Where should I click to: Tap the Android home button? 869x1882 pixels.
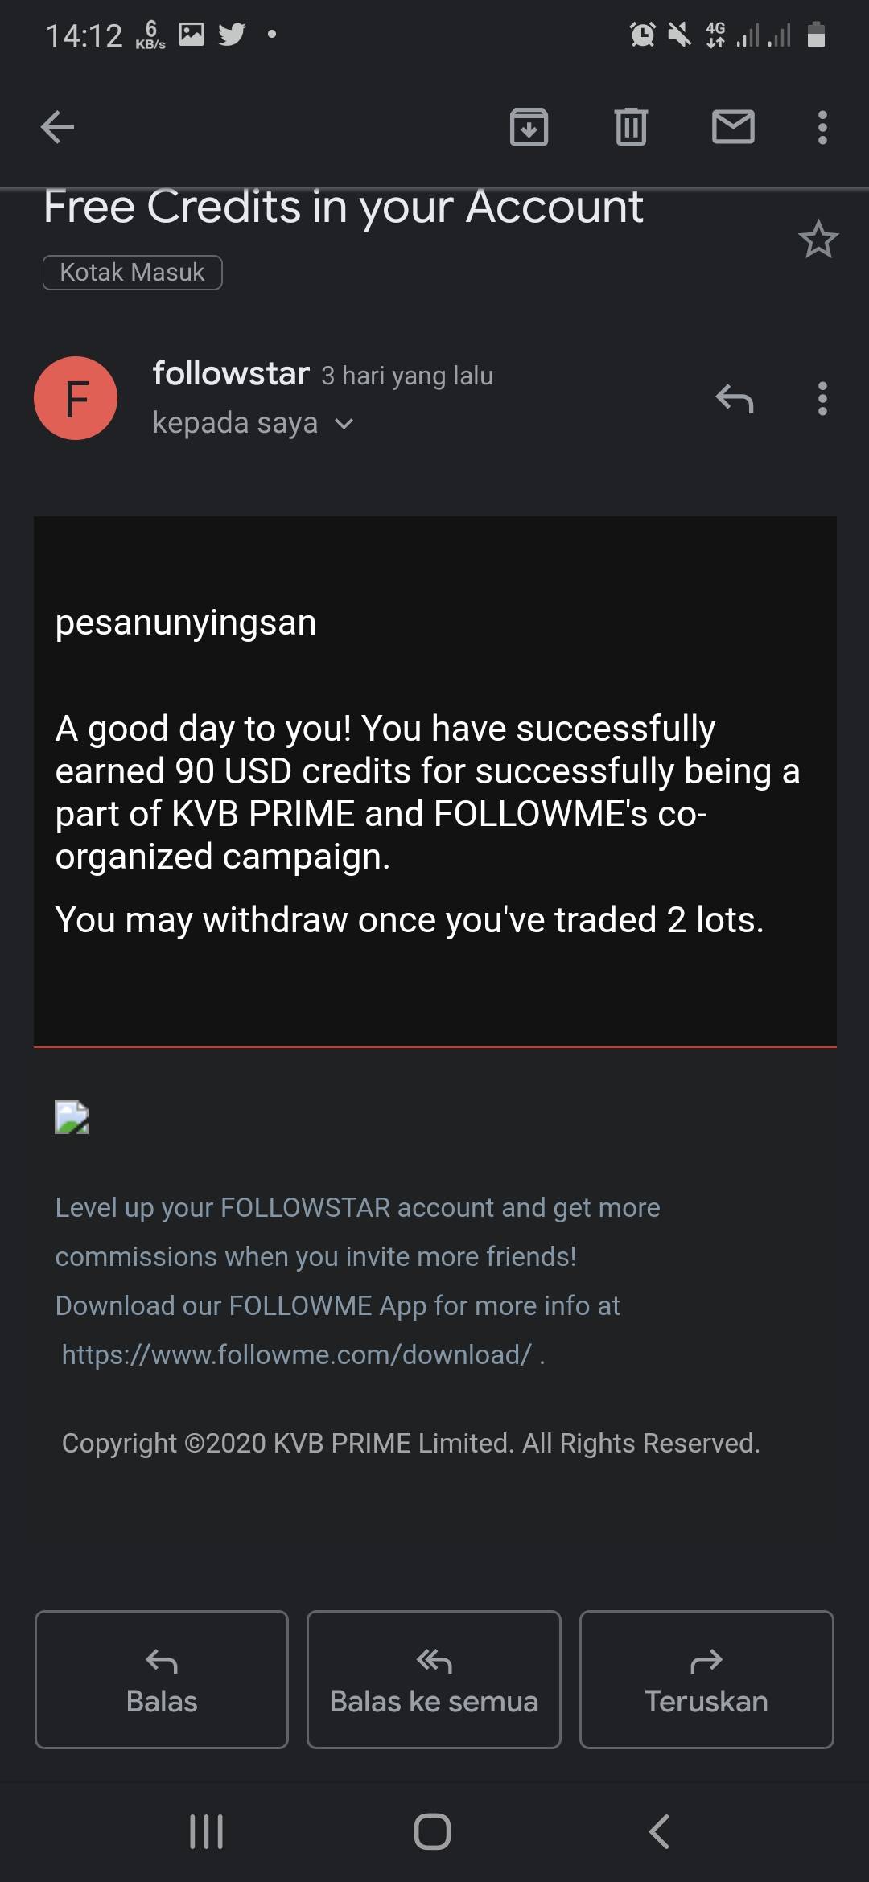433,1831
